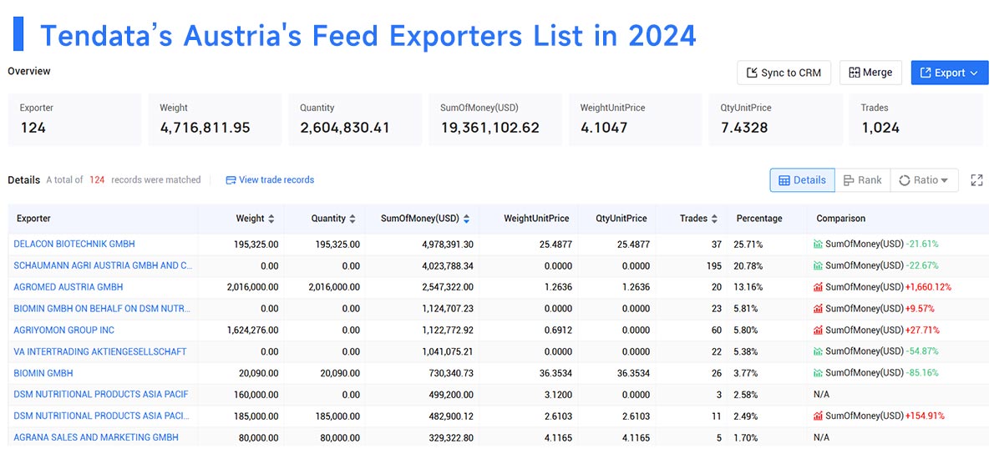Sort by Trades column arrows

[714, 219]
